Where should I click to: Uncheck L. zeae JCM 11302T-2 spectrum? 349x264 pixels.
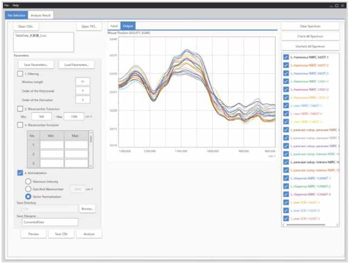pos(286,210)
